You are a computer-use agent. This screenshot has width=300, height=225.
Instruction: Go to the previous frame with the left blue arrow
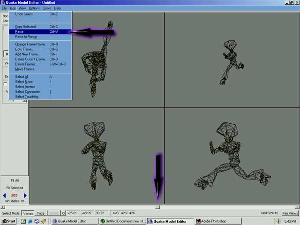tap(4, 195)
